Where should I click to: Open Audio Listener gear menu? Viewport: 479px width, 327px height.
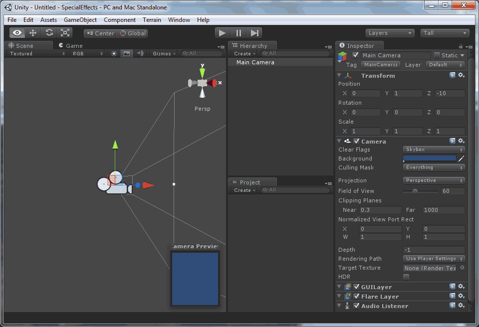461,306
